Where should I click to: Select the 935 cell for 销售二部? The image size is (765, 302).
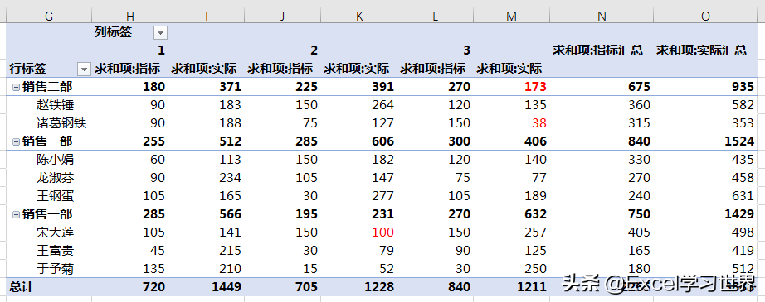point(705,87)
